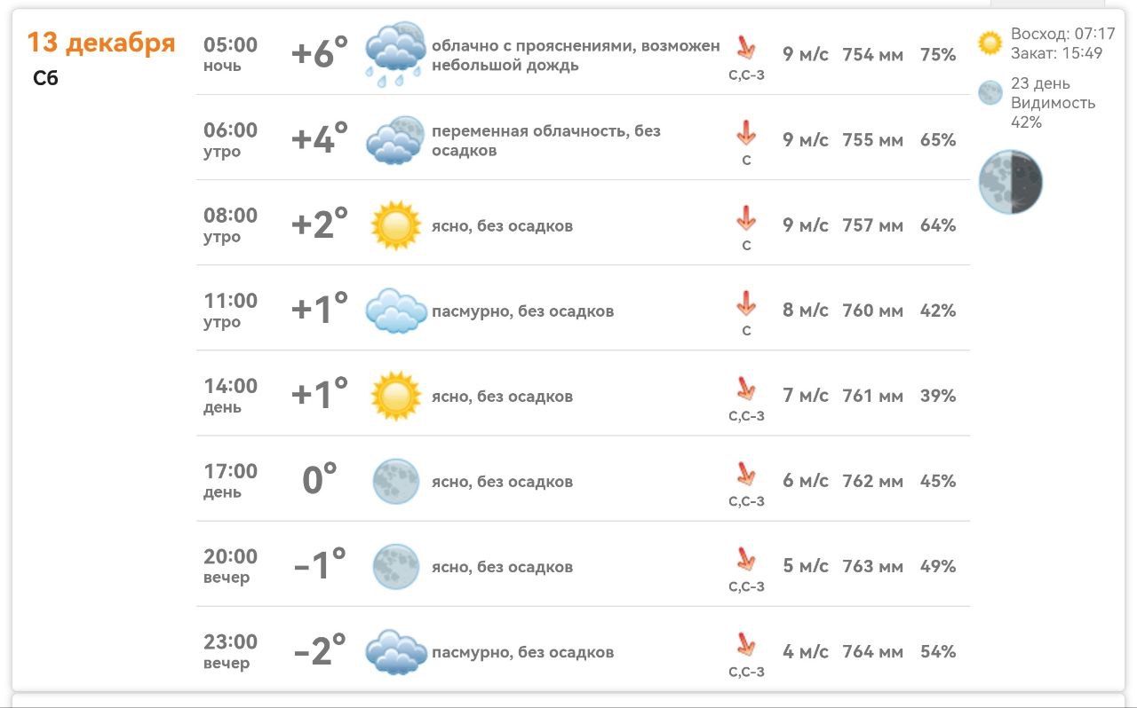Click the wind direction arrow at 05:00

pos(746,47)
